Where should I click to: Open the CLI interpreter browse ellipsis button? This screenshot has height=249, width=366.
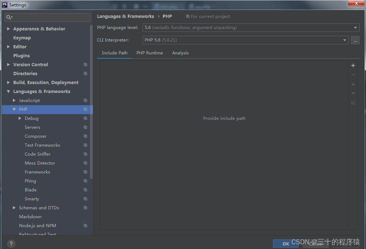pyautogui.click(x=355, y=40)
